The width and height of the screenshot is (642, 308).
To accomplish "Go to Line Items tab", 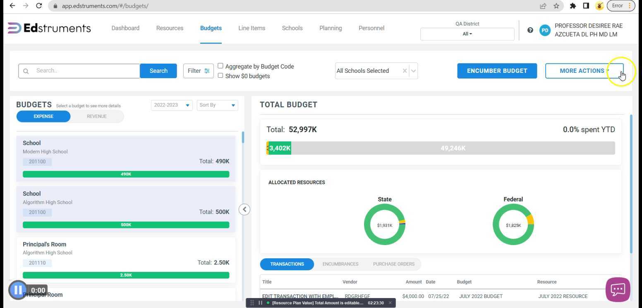I will click(x=252, y=28).
